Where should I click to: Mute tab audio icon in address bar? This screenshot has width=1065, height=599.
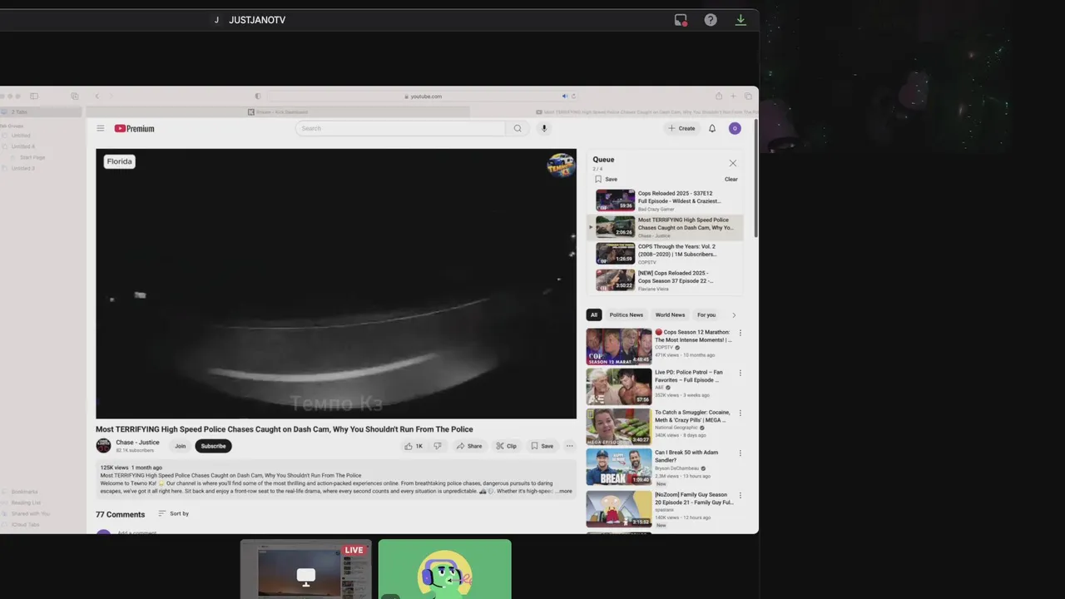(x=565, y=97)
